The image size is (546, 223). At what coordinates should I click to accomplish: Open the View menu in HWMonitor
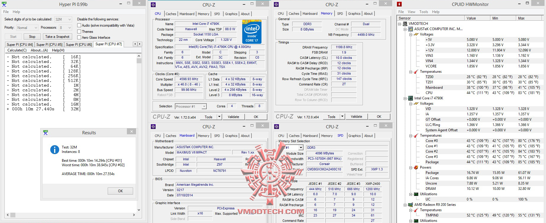click(411, 12)
